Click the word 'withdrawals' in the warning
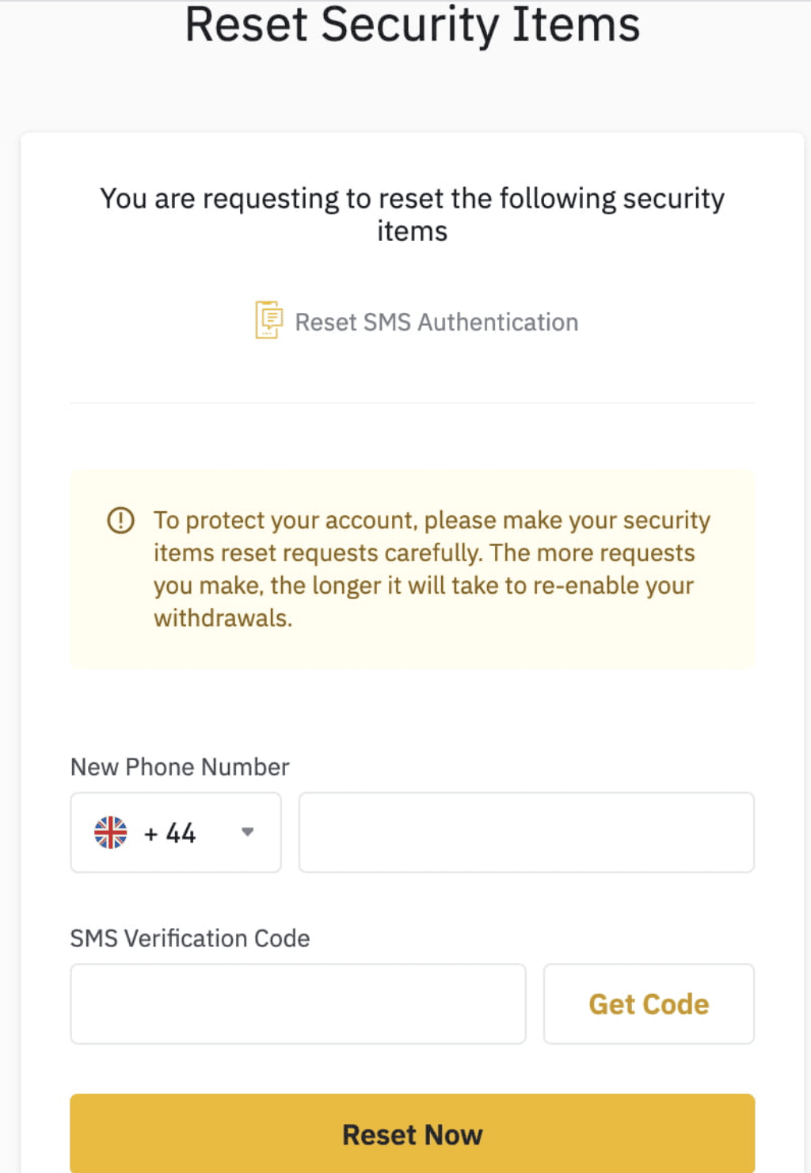The width and height of the screenshot is (811, 1173). point(221,618)
